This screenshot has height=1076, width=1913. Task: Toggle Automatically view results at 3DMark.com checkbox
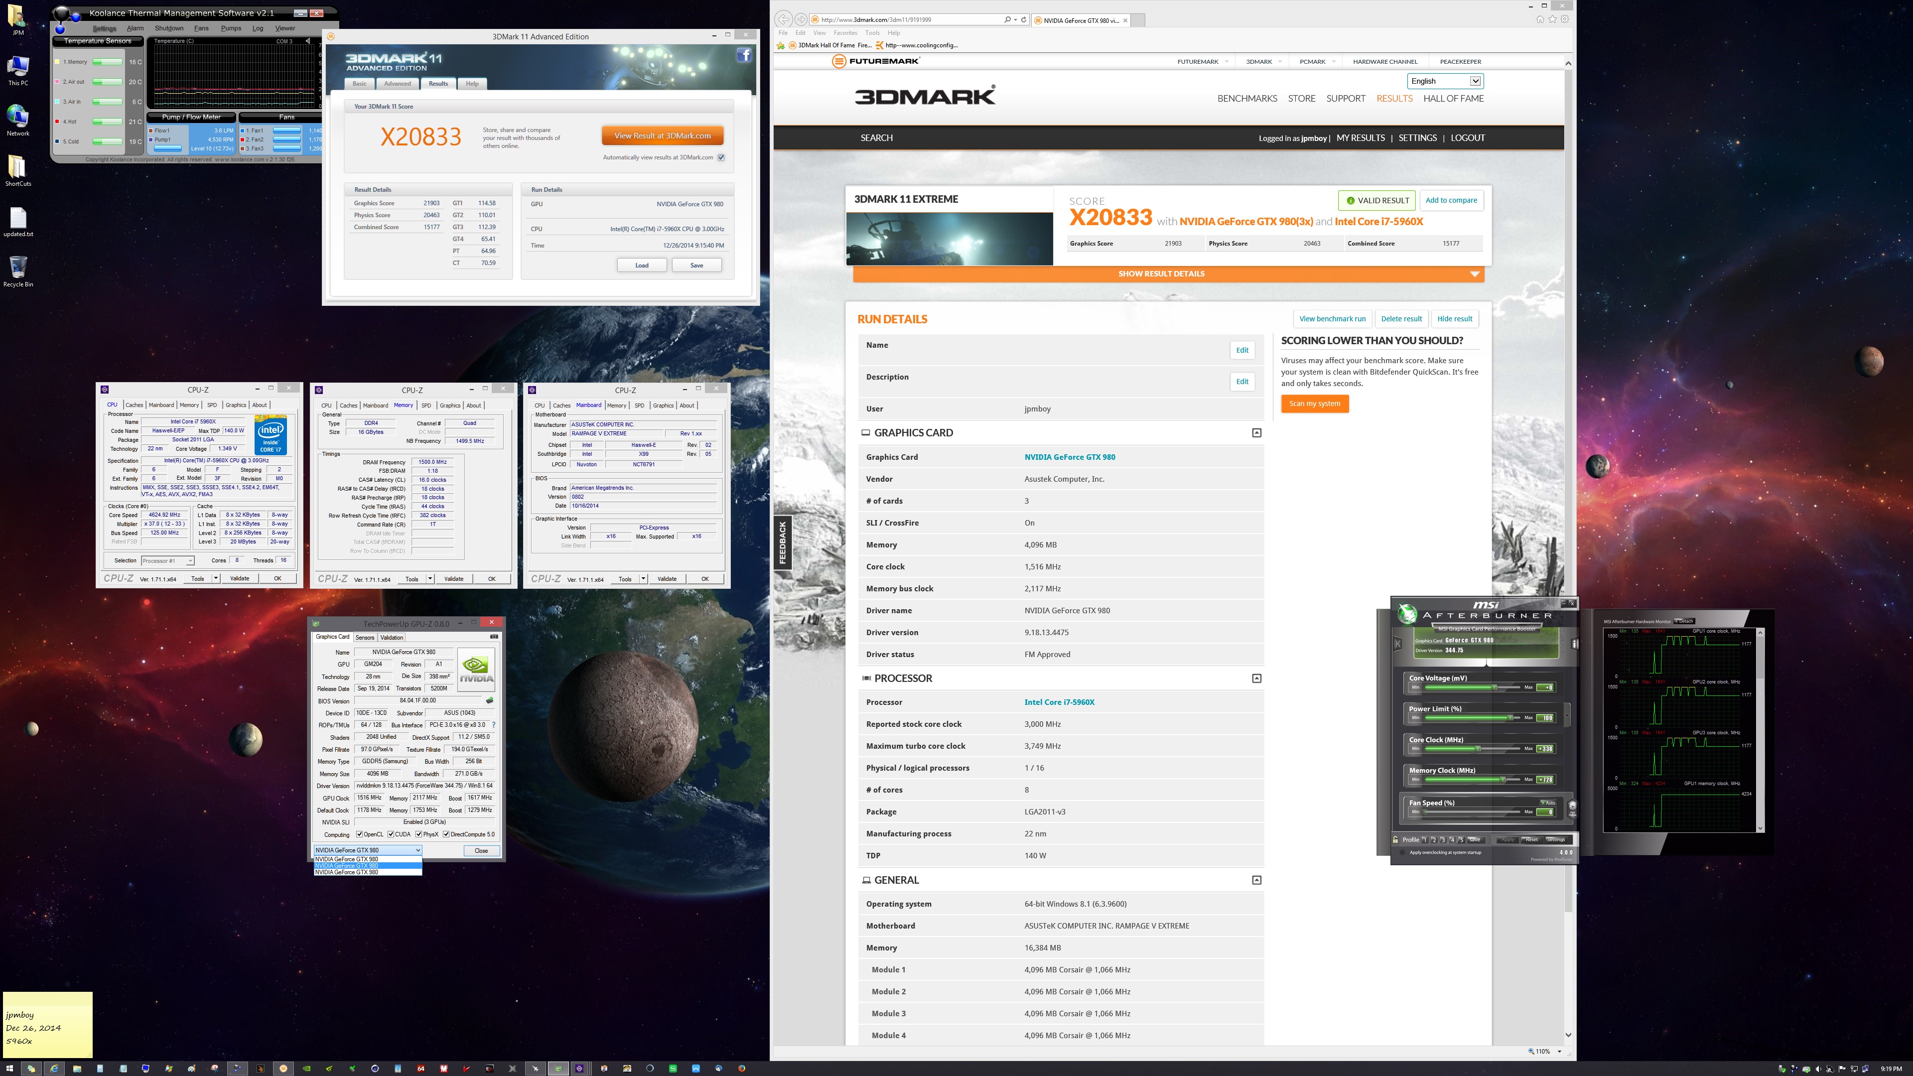[x=720, y=157]
